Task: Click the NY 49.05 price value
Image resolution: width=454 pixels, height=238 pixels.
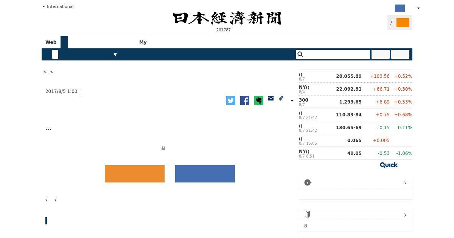Action: 354,153
